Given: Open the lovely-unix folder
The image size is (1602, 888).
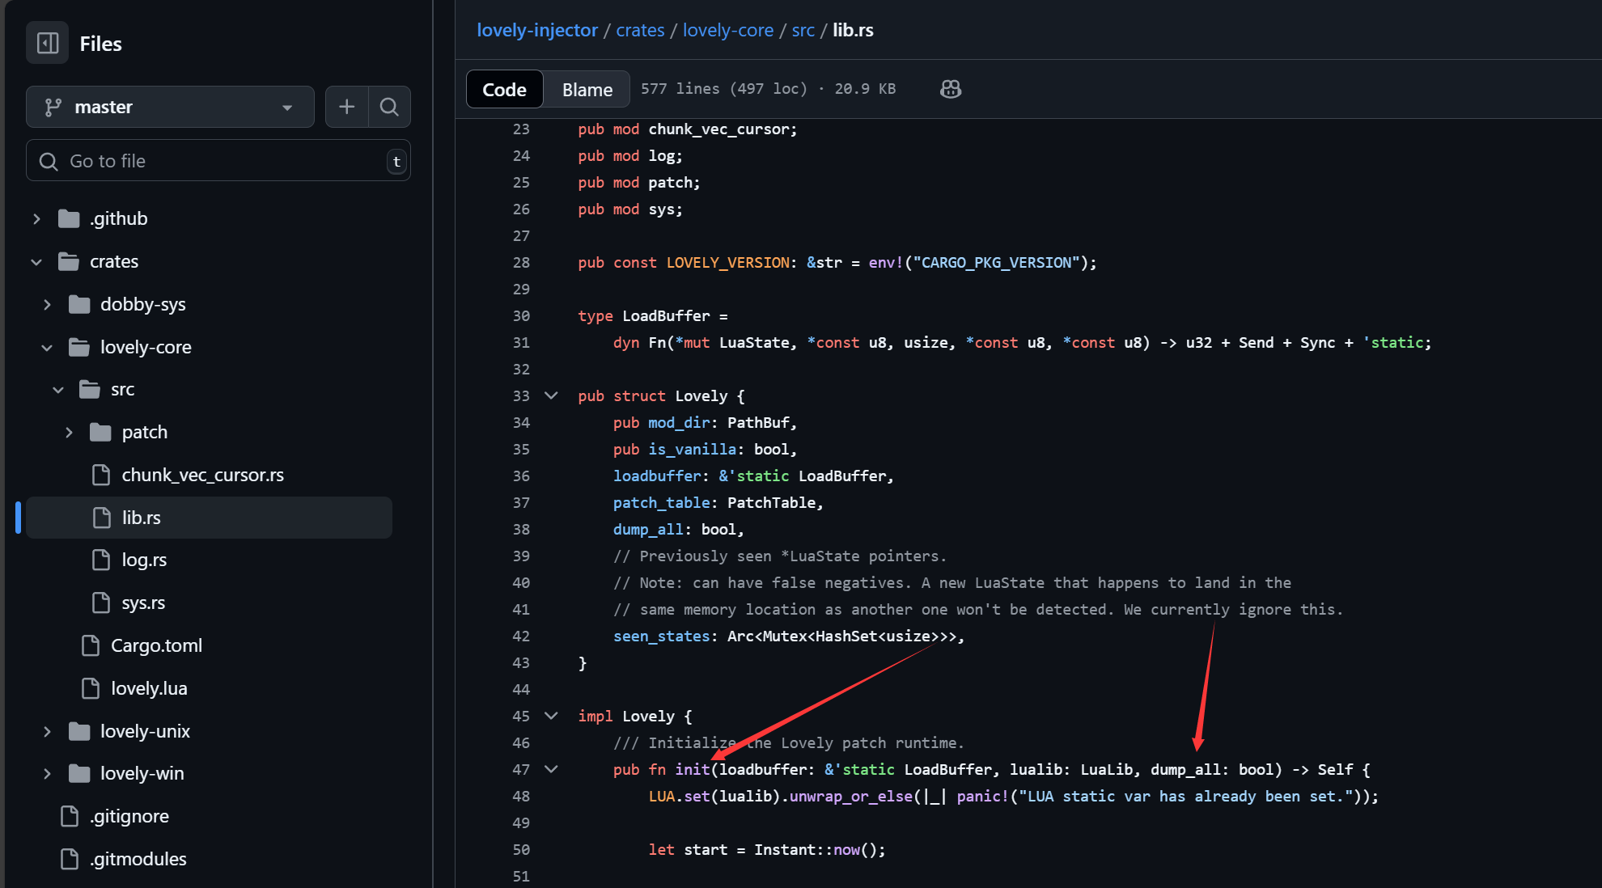Looking at the screenshot, I should click(145, 732).
